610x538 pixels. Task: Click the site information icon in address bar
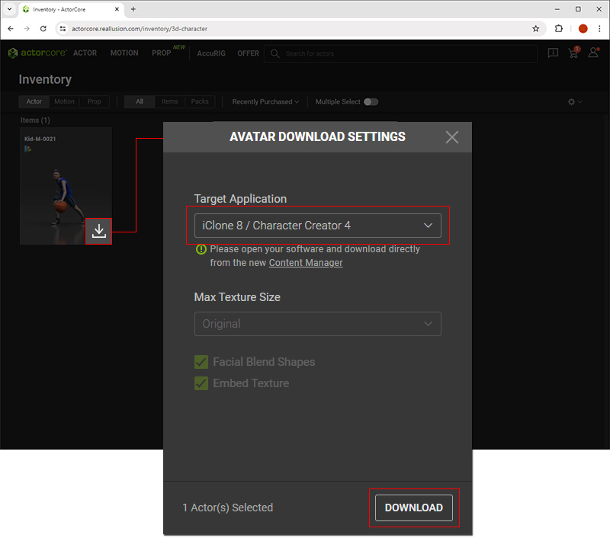(63, 29)
